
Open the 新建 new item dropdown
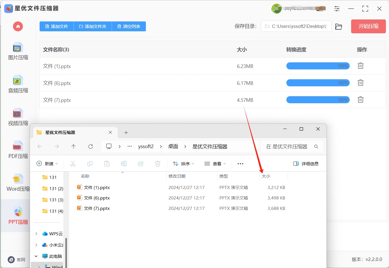pyautogui.click(x=47, y=164)
